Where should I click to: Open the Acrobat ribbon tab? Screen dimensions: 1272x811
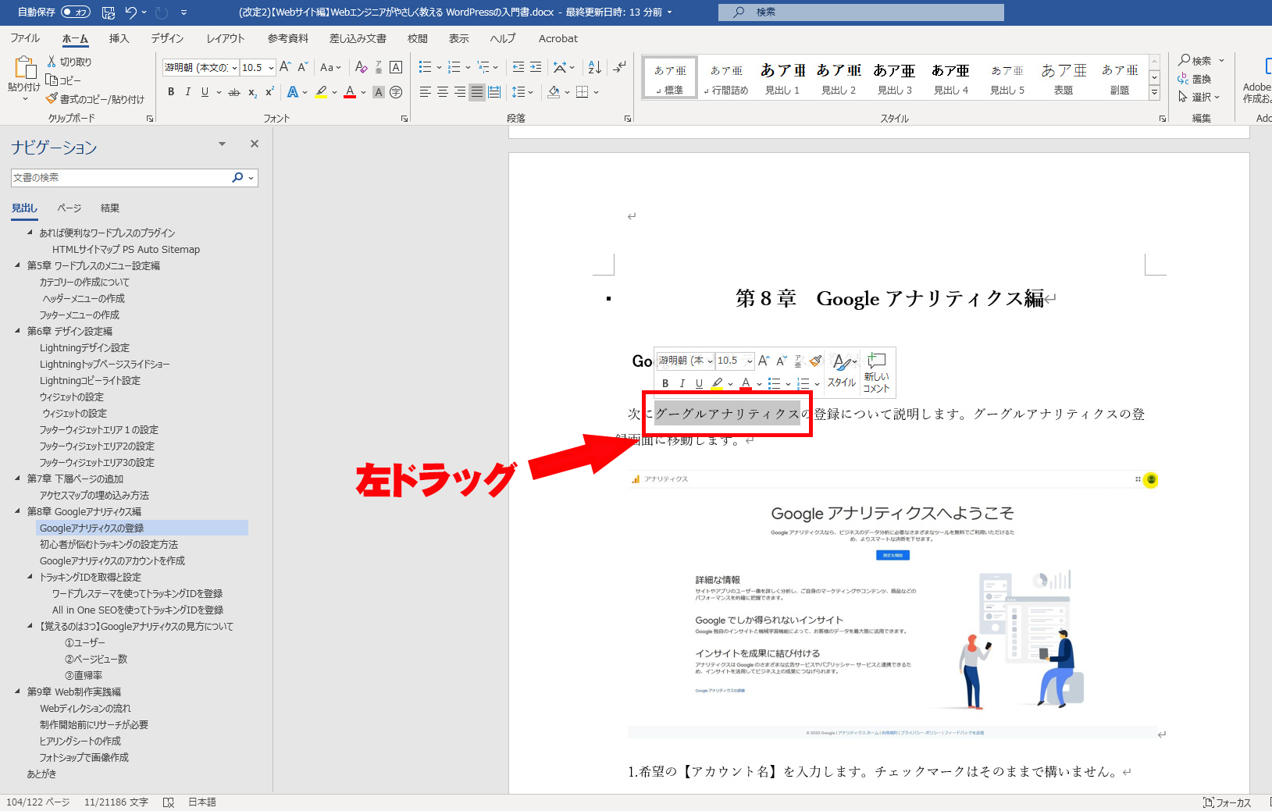pos(558,38)
